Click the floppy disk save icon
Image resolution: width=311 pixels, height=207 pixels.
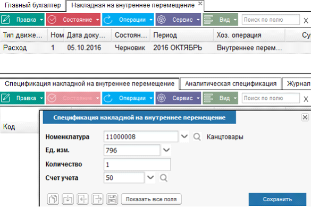pos(112,199)
